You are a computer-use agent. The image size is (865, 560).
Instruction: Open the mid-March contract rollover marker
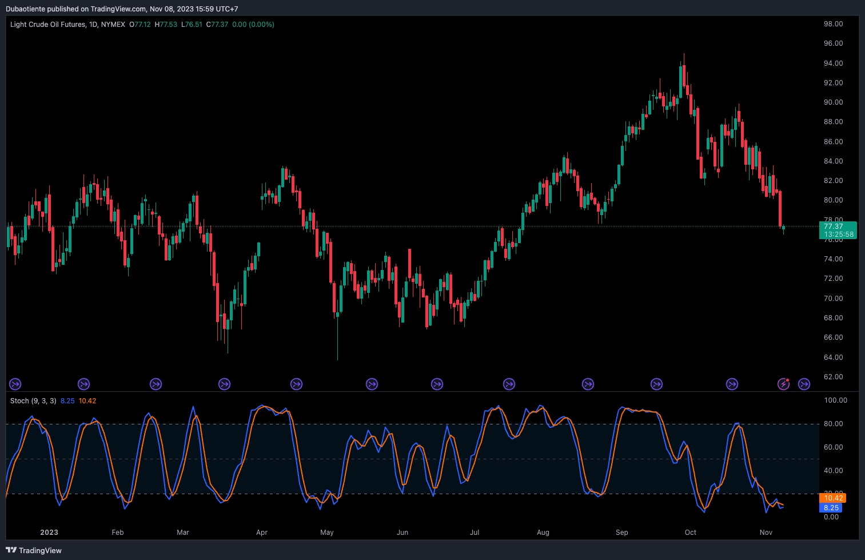(x=224, y=384)
